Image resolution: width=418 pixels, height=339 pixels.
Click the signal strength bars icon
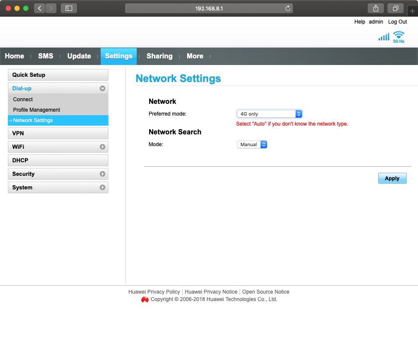pyautogui.click(x=383, y=37)
